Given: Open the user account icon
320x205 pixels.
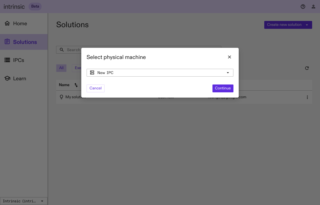Looking at the screenshot, I should click(x=313, y=7).
